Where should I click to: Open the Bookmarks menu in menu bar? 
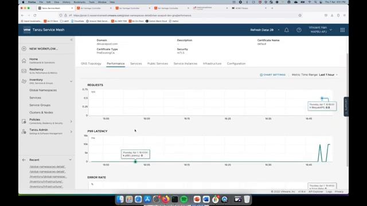click(x=79, y=2)
